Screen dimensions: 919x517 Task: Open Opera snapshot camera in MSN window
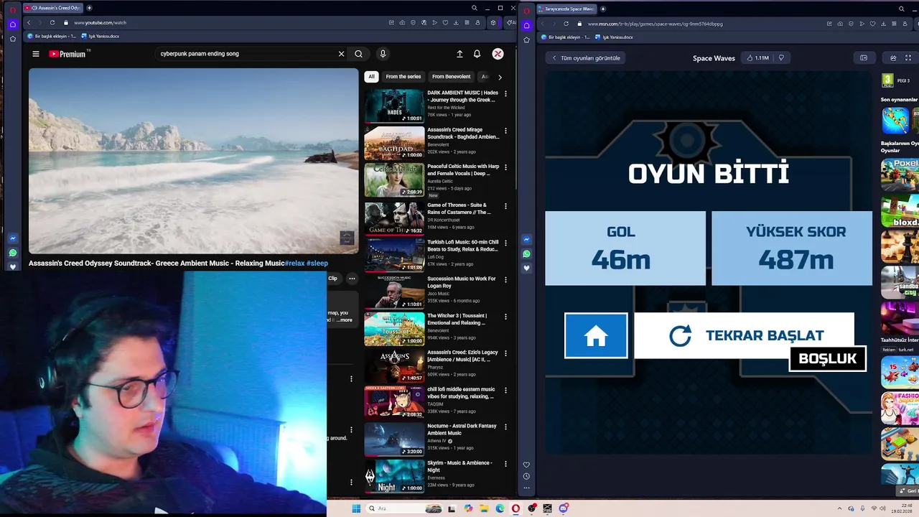[840, 24]
